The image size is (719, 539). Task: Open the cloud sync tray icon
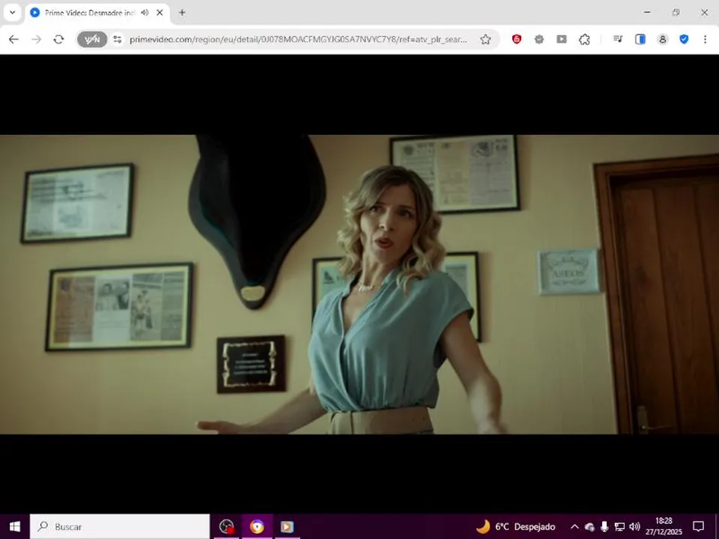coord(589,526)
